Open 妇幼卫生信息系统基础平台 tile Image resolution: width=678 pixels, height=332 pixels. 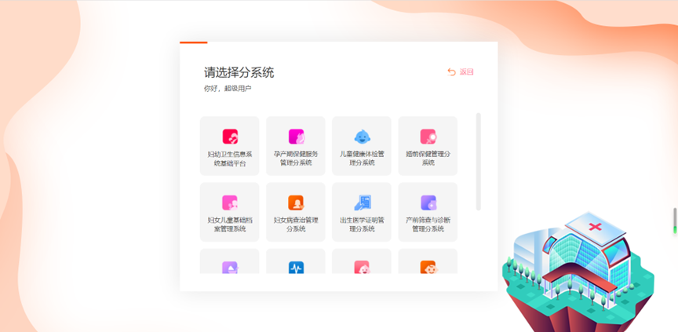pos(229,146)
